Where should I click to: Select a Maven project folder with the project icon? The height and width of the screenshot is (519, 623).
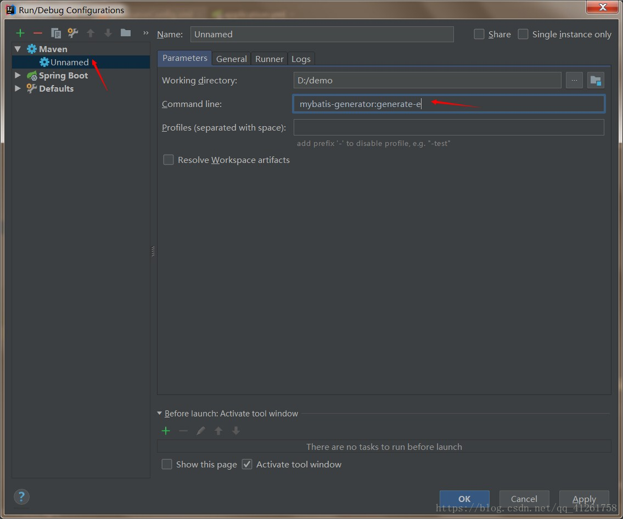pyautogui.click(x=596, y=80)
